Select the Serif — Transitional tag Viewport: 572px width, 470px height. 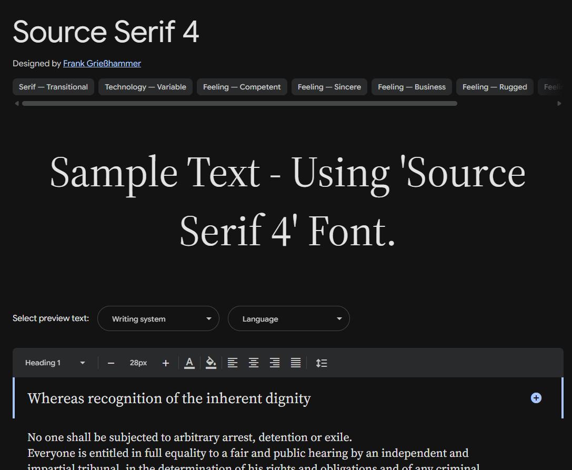53,87
